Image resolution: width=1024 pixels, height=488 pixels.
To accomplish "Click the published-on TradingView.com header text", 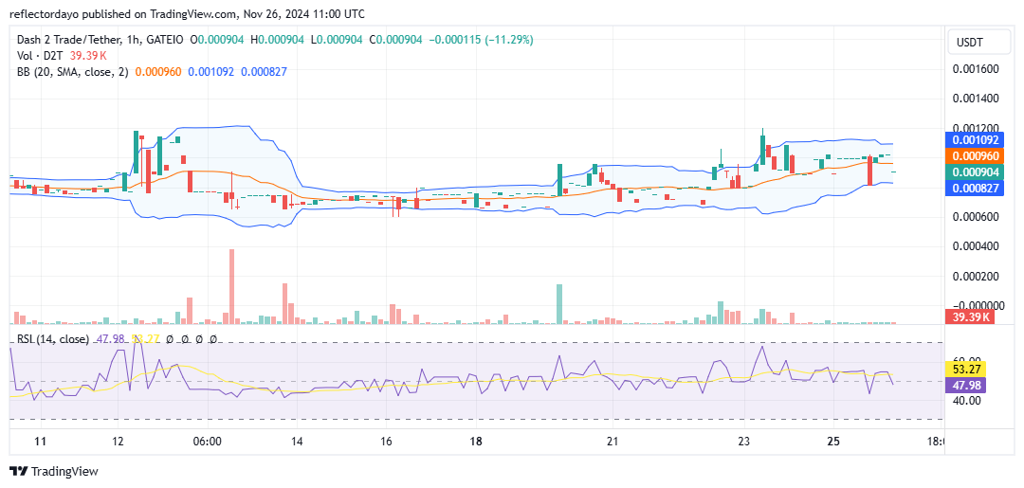I will 187,13.
